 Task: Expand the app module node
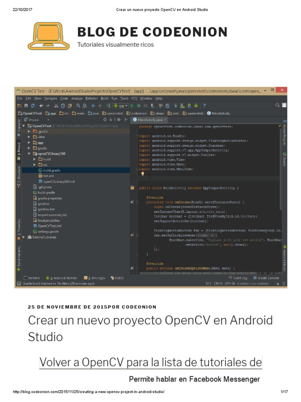29,143
